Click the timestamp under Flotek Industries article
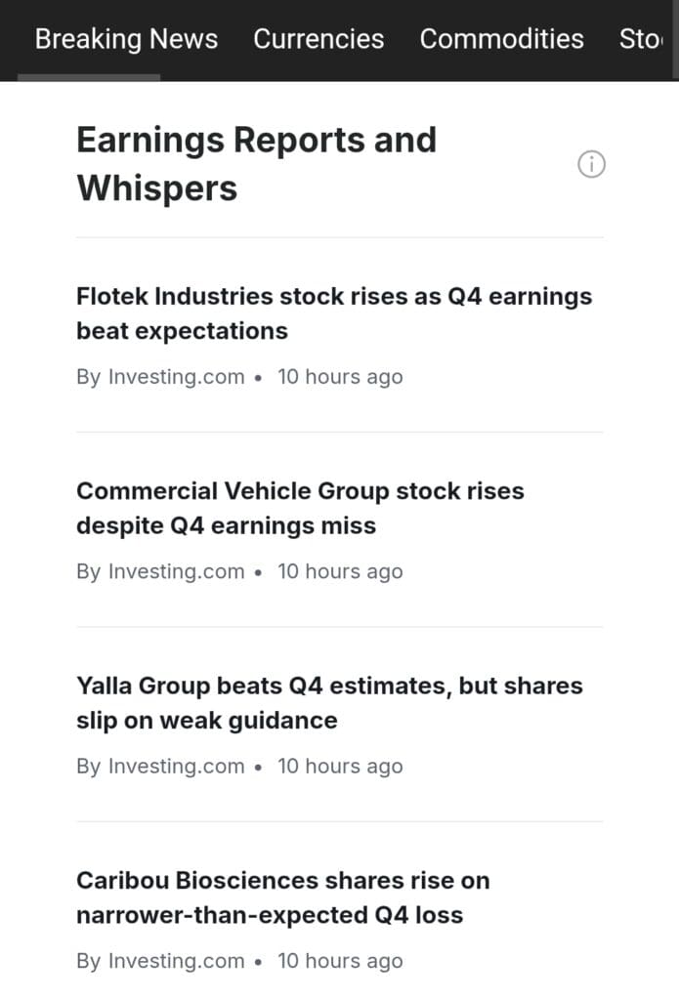The width and height of the screenshot is (679, 1000). click(x=340, y=377)
